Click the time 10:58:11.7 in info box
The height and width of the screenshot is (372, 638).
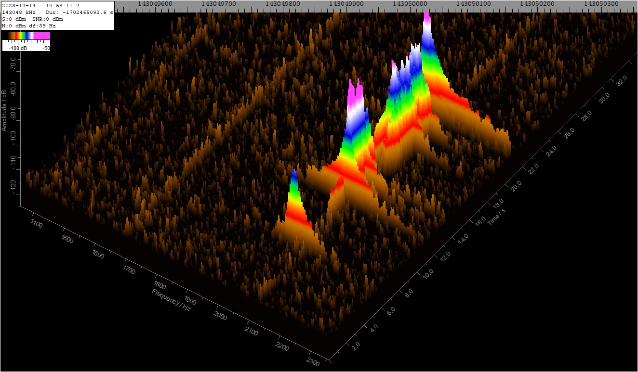tap(63, 5)
